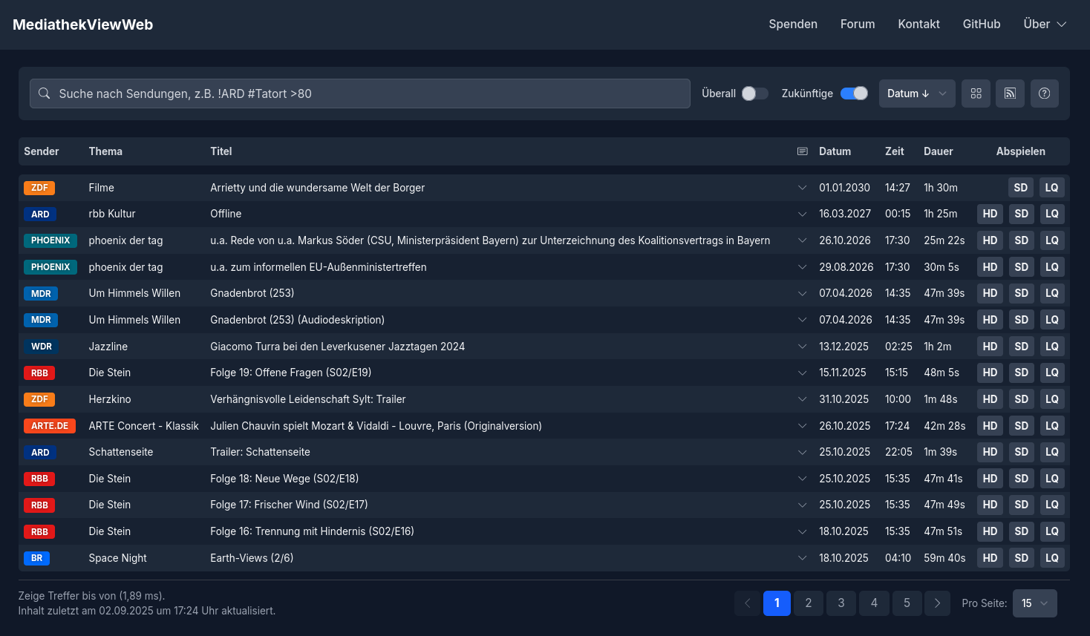This screenshot has width=1090, height=636.
Task: Go to next page arrow
Action: (x=938, y=603)
